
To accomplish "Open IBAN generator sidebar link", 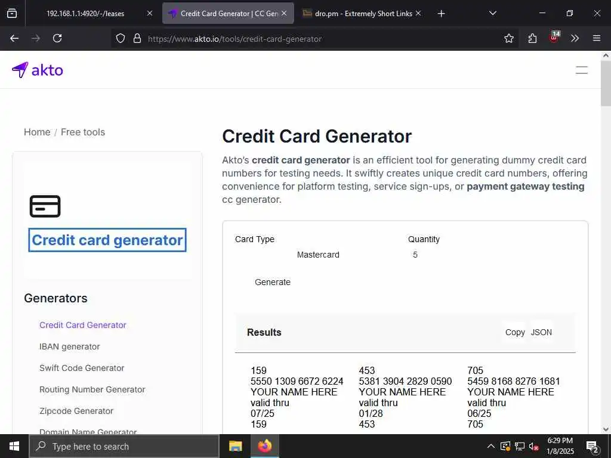I will click(69, 346).
